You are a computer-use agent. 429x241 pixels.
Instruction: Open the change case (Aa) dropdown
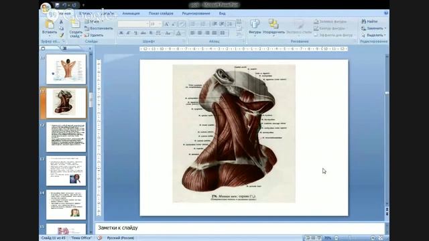[168, 33]
